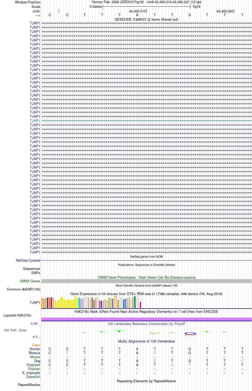Click the purple H3K27Ac signal bar
The width and height of the screenshot is (252, 391).
146,319
